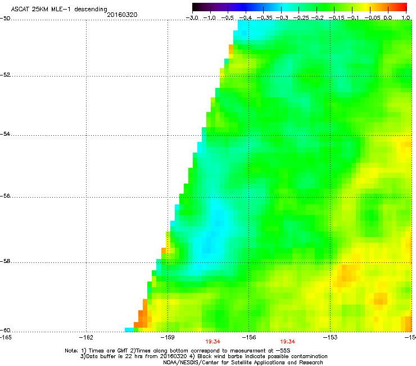Pick the red end of the color bar
The image size is (416, 366).
(405, 7)
